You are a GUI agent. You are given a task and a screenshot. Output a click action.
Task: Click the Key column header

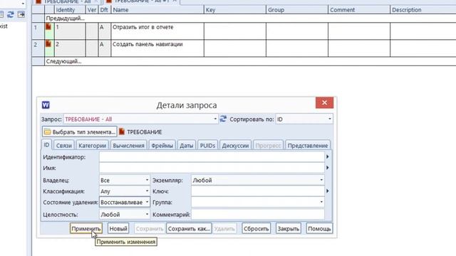[x=235, y=9]
